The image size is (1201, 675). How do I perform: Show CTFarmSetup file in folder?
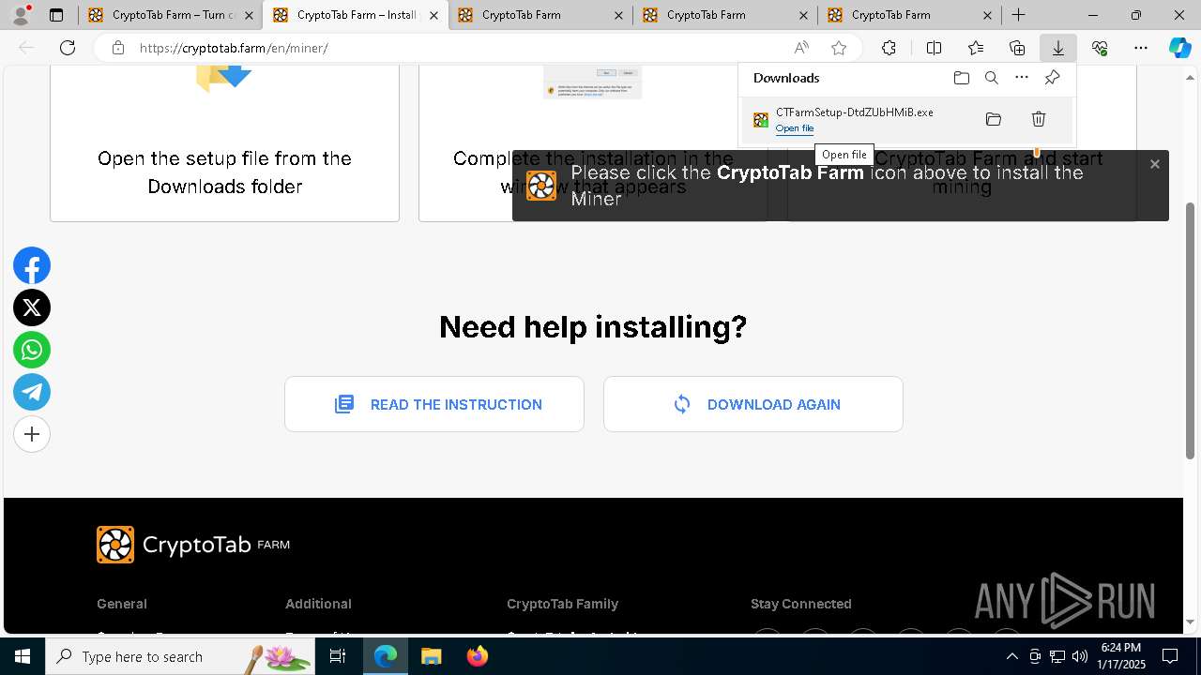pyautogui.click(x=994, y=119)
